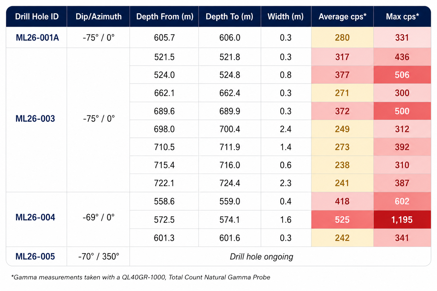Click depth from value 572.5

[x=164, y=220]
